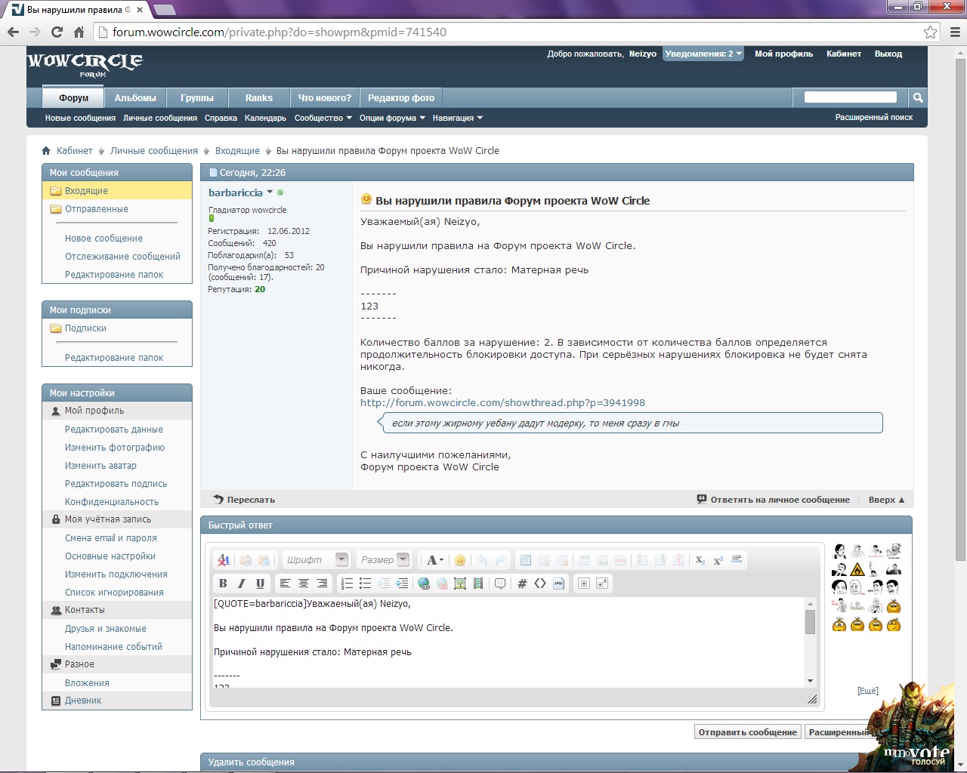
Task: Click the Вверх link to go to top
Action: pos(886,500)
